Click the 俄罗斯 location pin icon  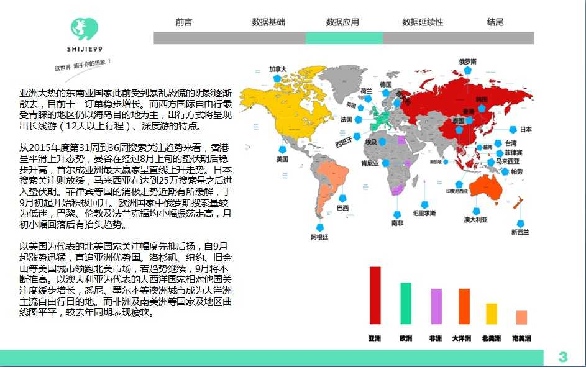click(467, 70)
